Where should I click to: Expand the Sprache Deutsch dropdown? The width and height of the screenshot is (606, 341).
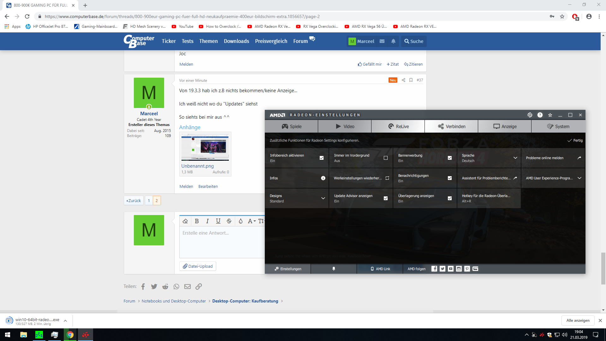515,158
